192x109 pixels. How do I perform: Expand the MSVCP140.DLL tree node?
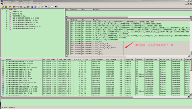[x=6, y=14]
